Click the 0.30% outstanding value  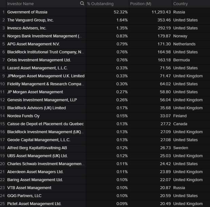(122, 84)
